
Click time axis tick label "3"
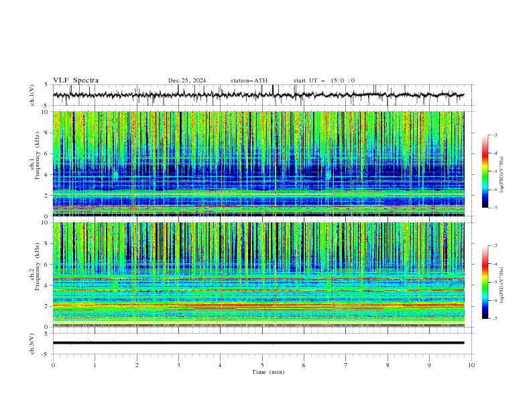coord(178,365)
